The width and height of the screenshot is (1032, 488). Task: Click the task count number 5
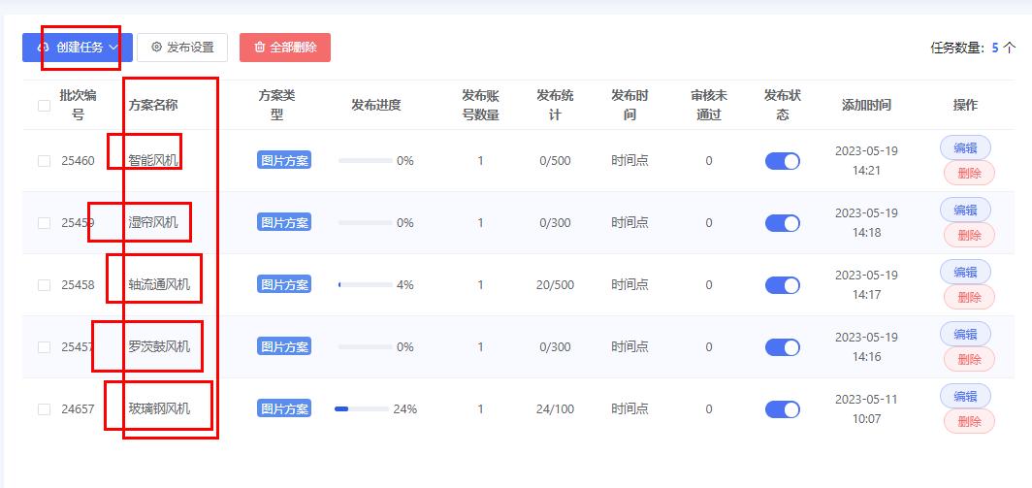(994, 48)
